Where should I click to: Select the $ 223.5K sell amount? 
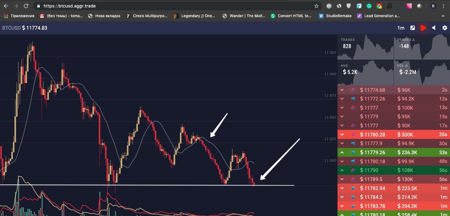pos(407,188)
